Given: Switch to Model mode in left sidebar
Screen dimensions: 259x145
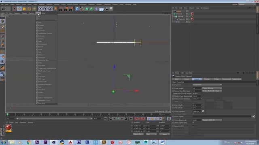Looking at the screenshot, I should tap(2, 21).
